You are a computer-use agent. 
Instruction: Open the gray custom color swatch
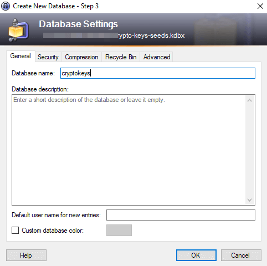coord(119,230)
